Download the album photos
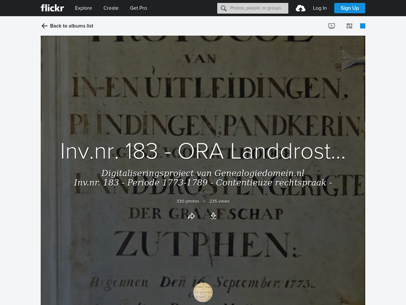The height and width of the screenshot is (305, 406). point(214,216)
